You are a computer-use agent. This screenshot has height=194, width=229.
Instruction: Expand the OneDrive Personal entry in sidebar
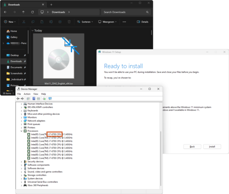[x=3, y=43]
